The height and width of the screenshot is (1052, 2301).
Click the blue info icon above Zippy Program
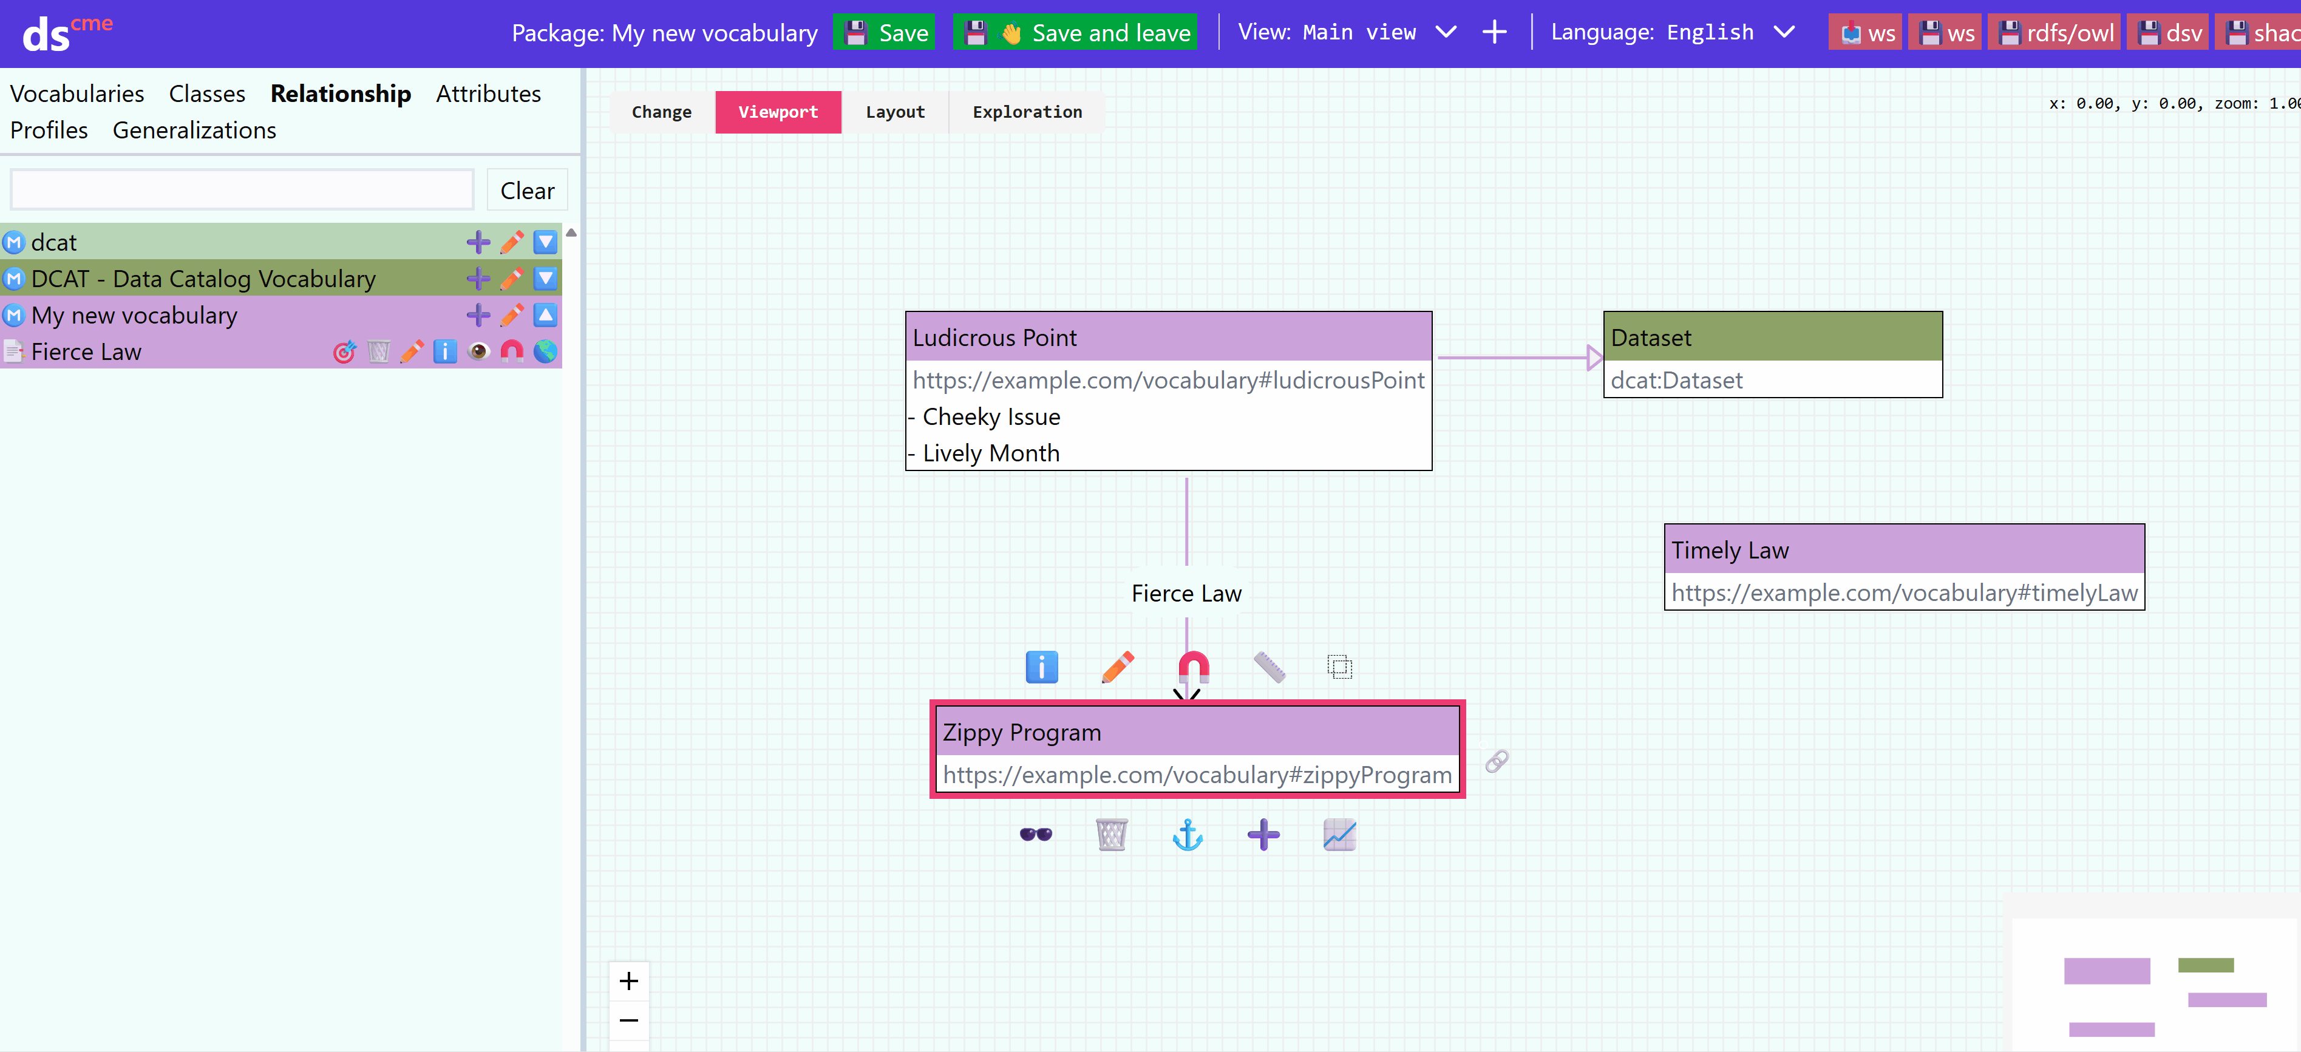pyautogui.click(x=1041, y=666)
